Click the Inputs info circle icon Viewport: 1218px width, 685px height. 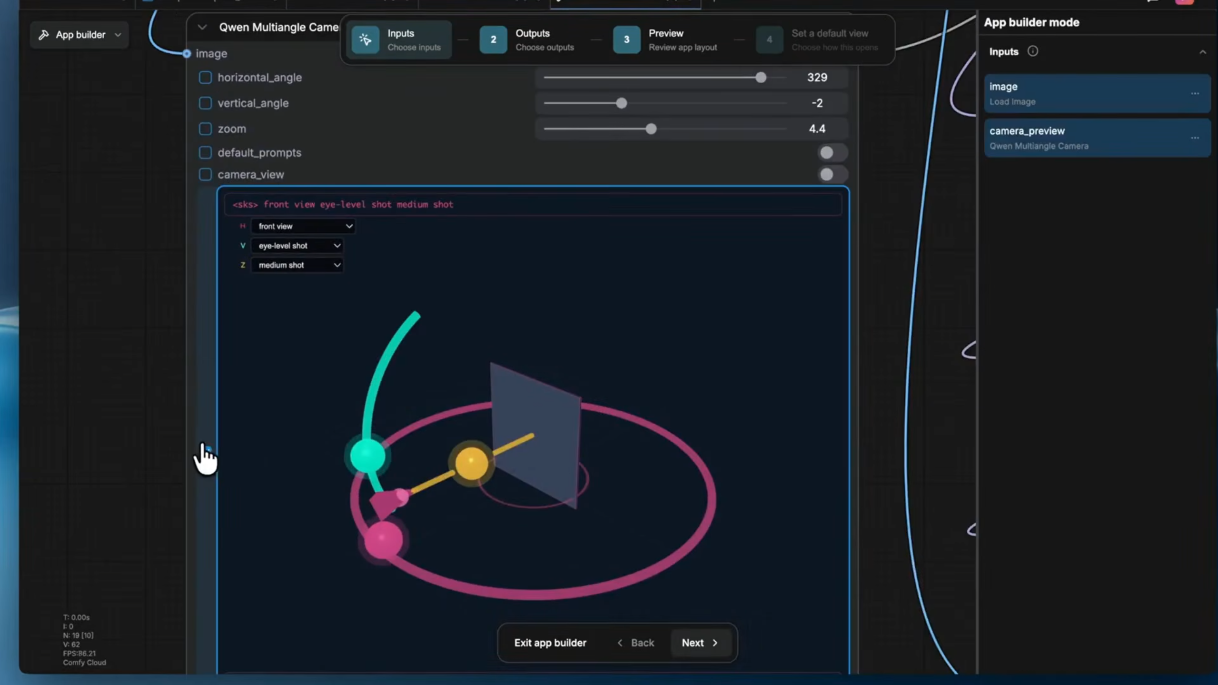[x=1032, y=51]
